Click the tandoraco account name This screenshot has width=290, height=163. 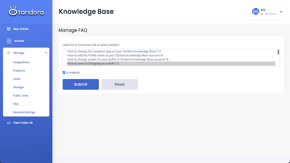[x=270, y=14]
